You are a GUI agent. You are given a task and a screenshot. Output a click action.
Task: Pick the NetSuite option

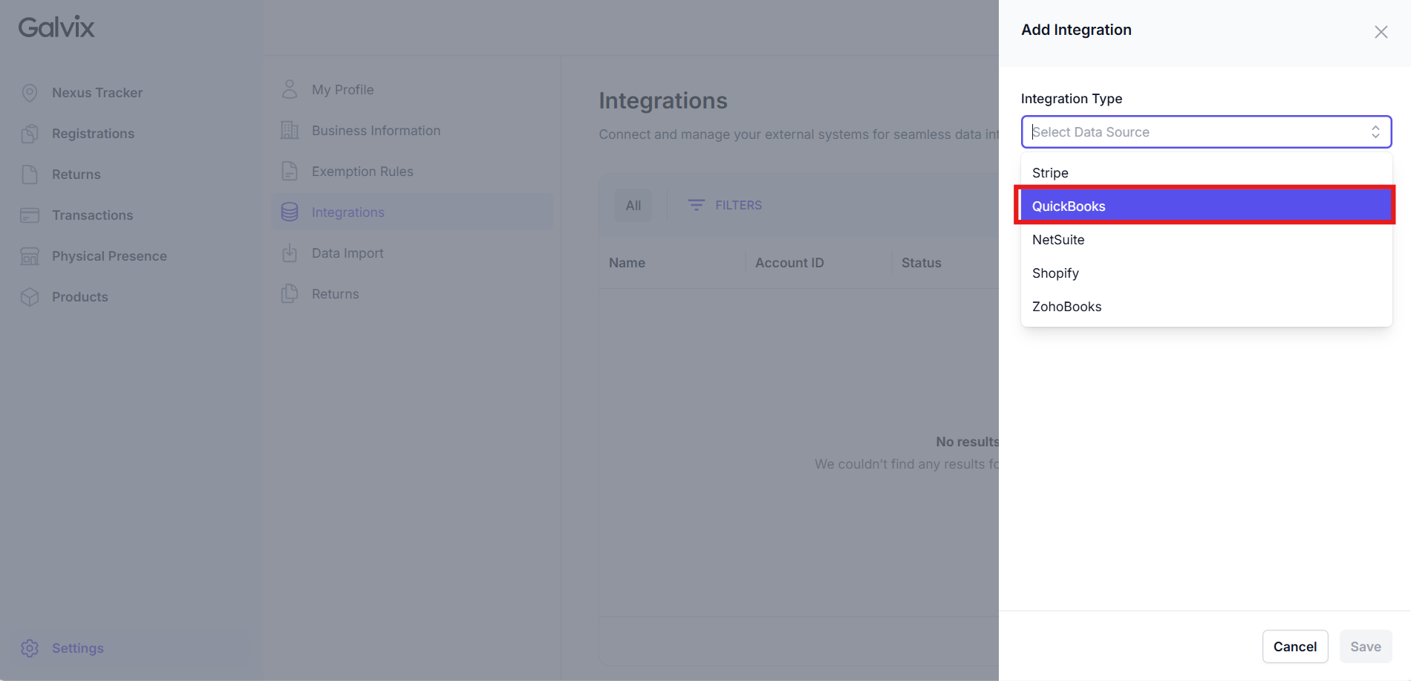point(1206,240)
